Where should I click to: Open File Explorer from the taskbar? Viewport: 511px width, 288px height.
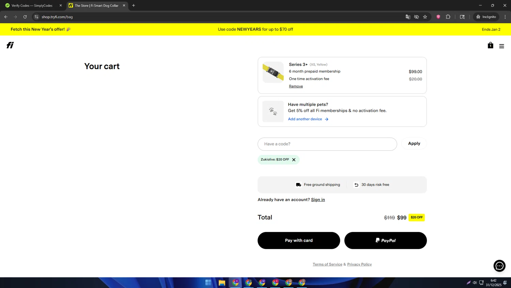222,283
